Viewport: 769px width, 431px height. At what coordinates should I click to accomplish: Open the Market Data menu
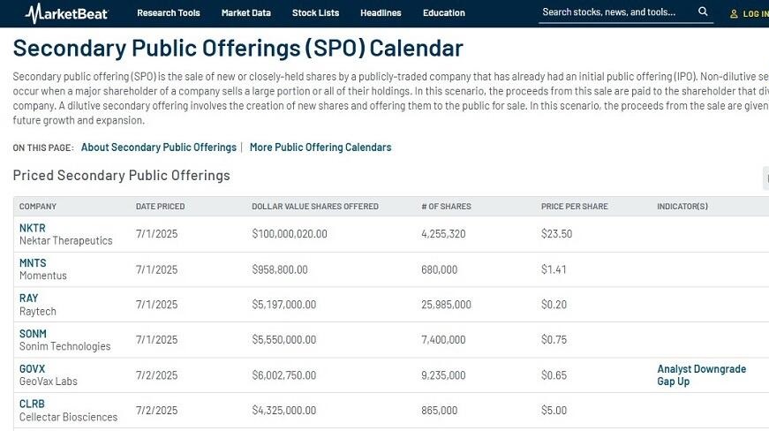tap(245, 13)
